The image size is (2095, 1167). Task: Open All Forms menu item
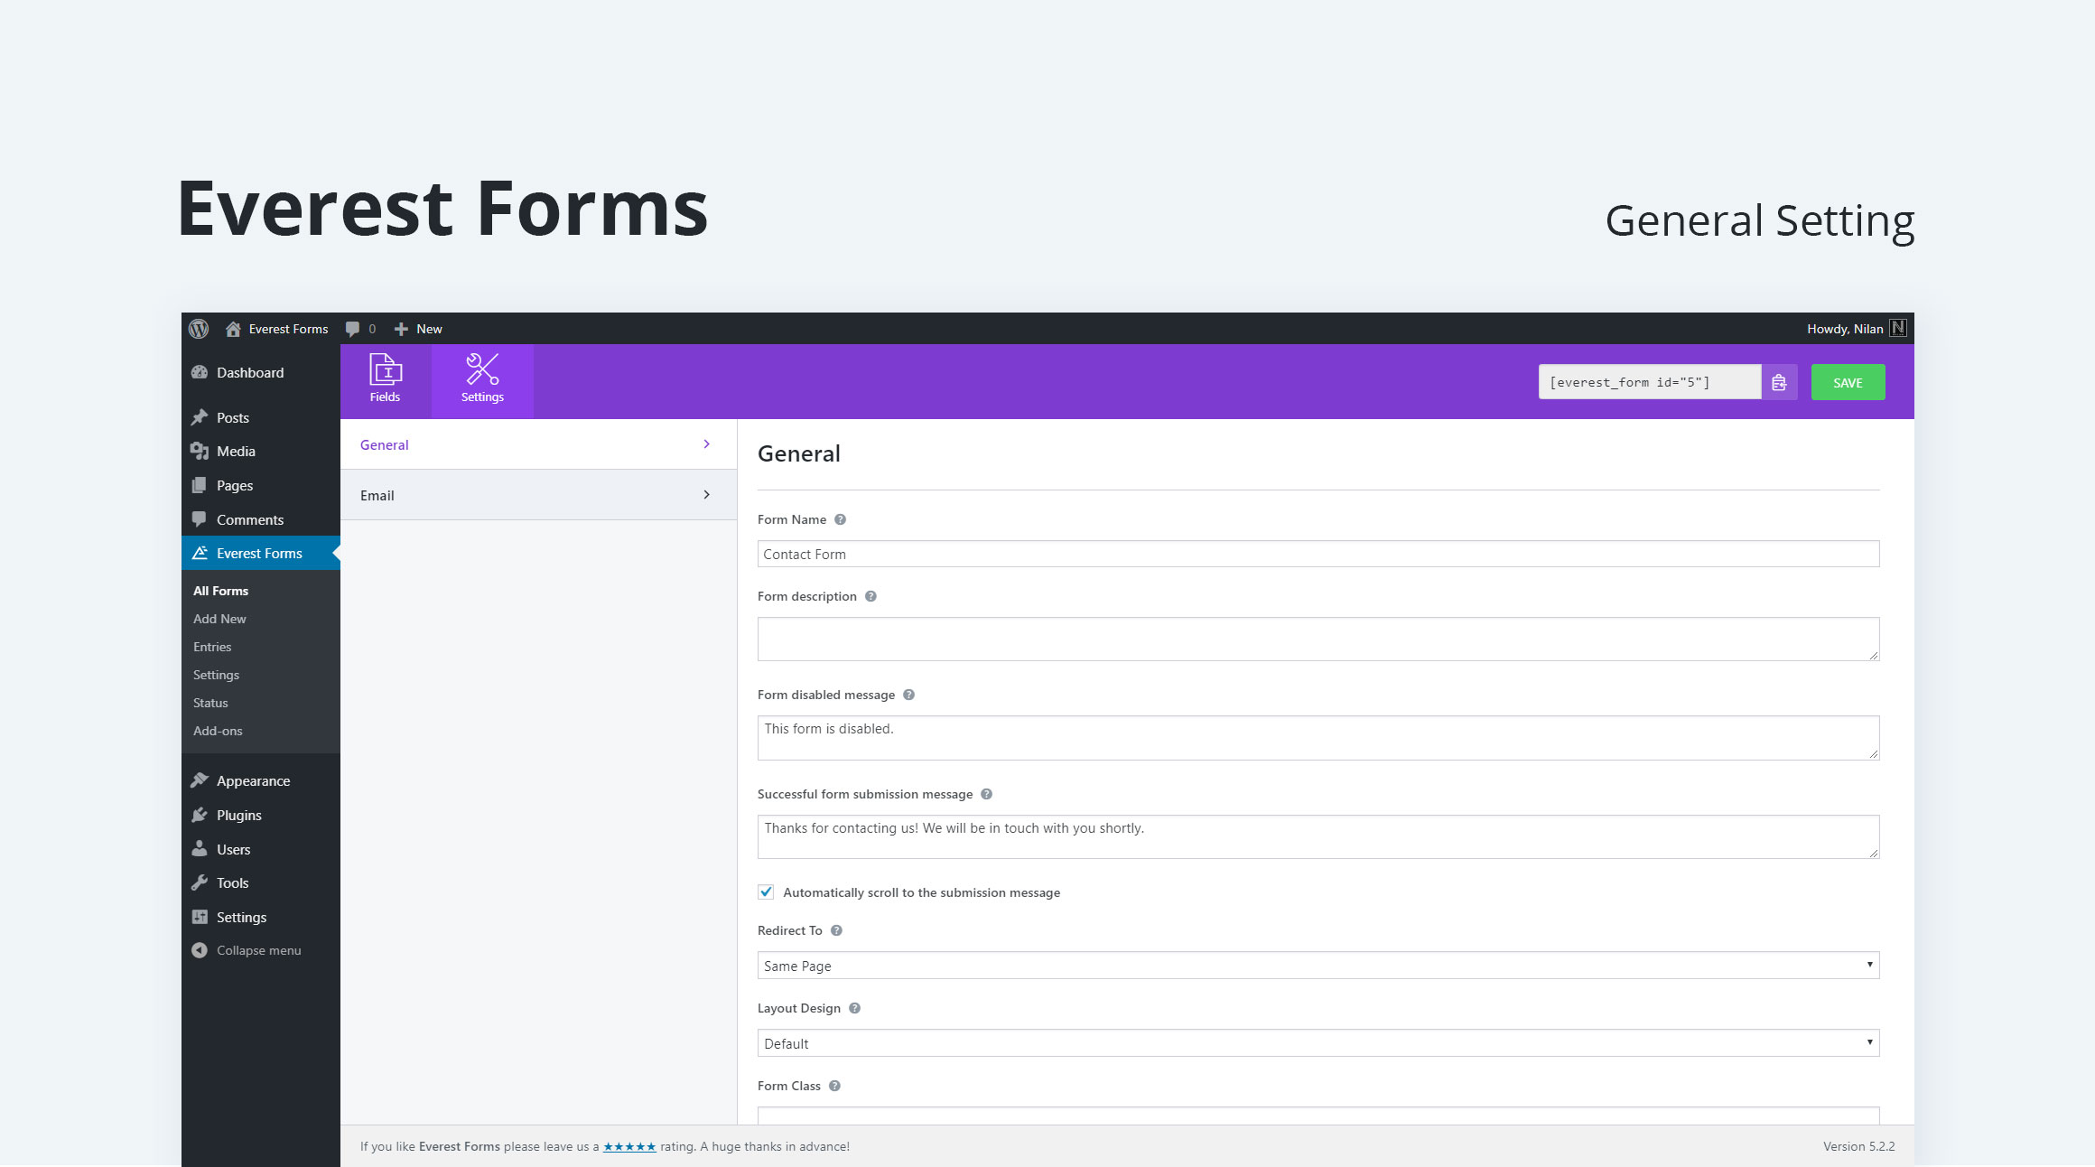pyautogui.click(x=221, y=589)
